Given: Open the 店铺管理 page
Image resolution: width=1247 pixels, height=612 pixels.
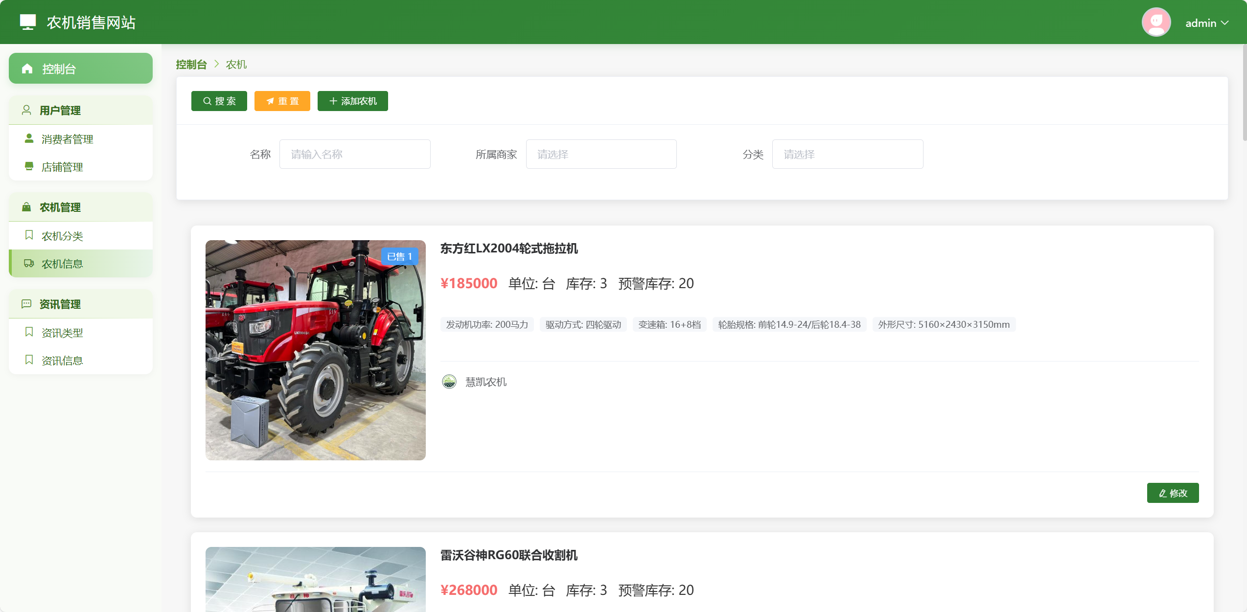Looking at the screenshot, I should [81, 167].
